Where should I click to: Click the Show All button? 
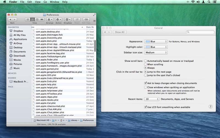[x=120, y=32]
